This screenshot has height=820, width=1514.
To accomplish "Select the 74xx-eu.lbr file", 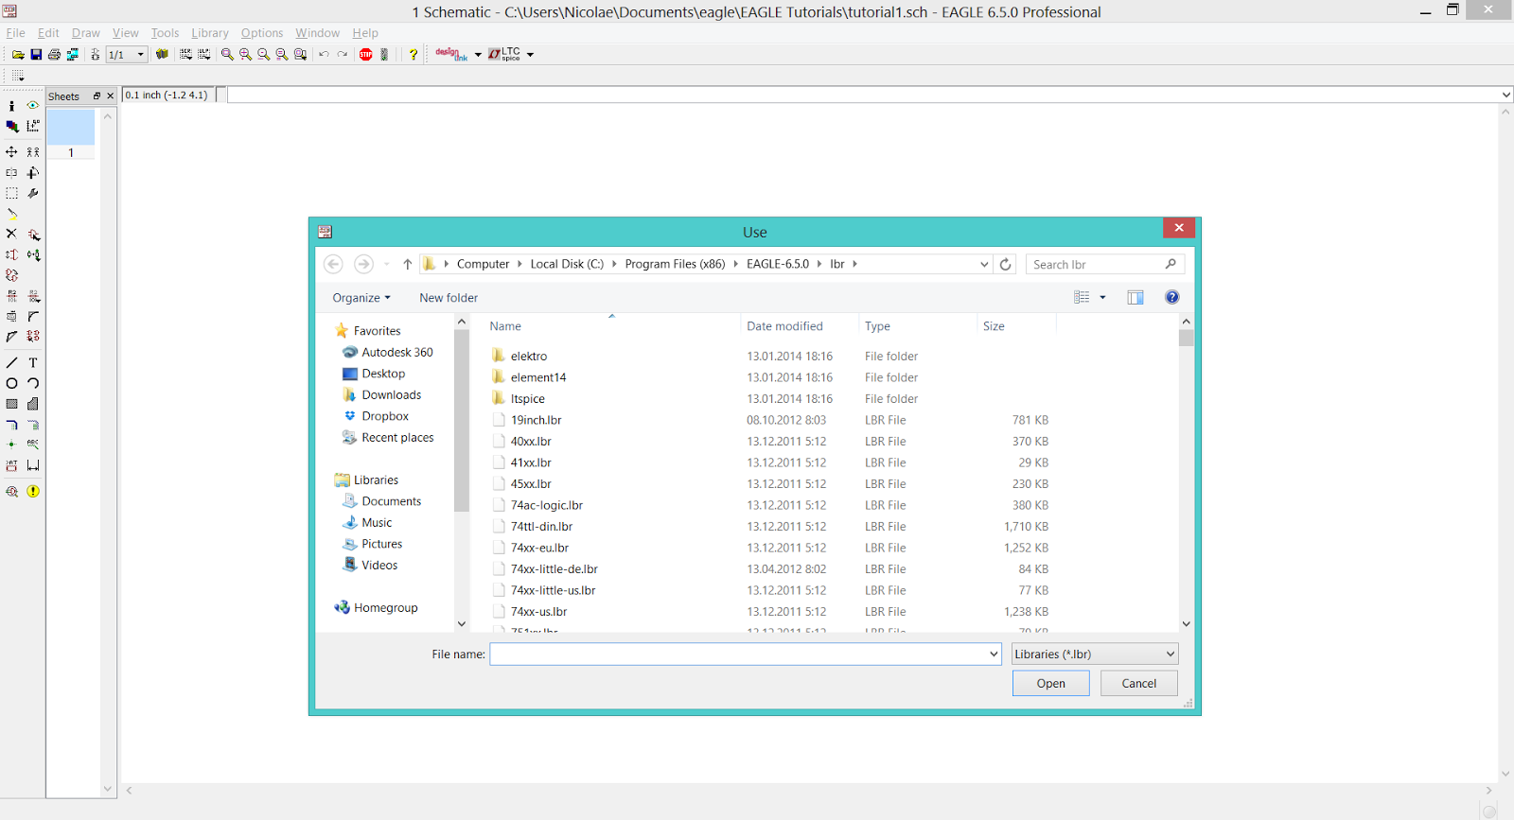I will pyautogui.click(x=539, y=549).
